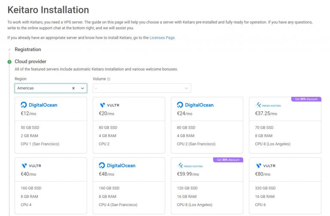Viewport: 330px width, 216px height.
Task: Click the Cloud provider step number icon
Action: click(9, 62)
